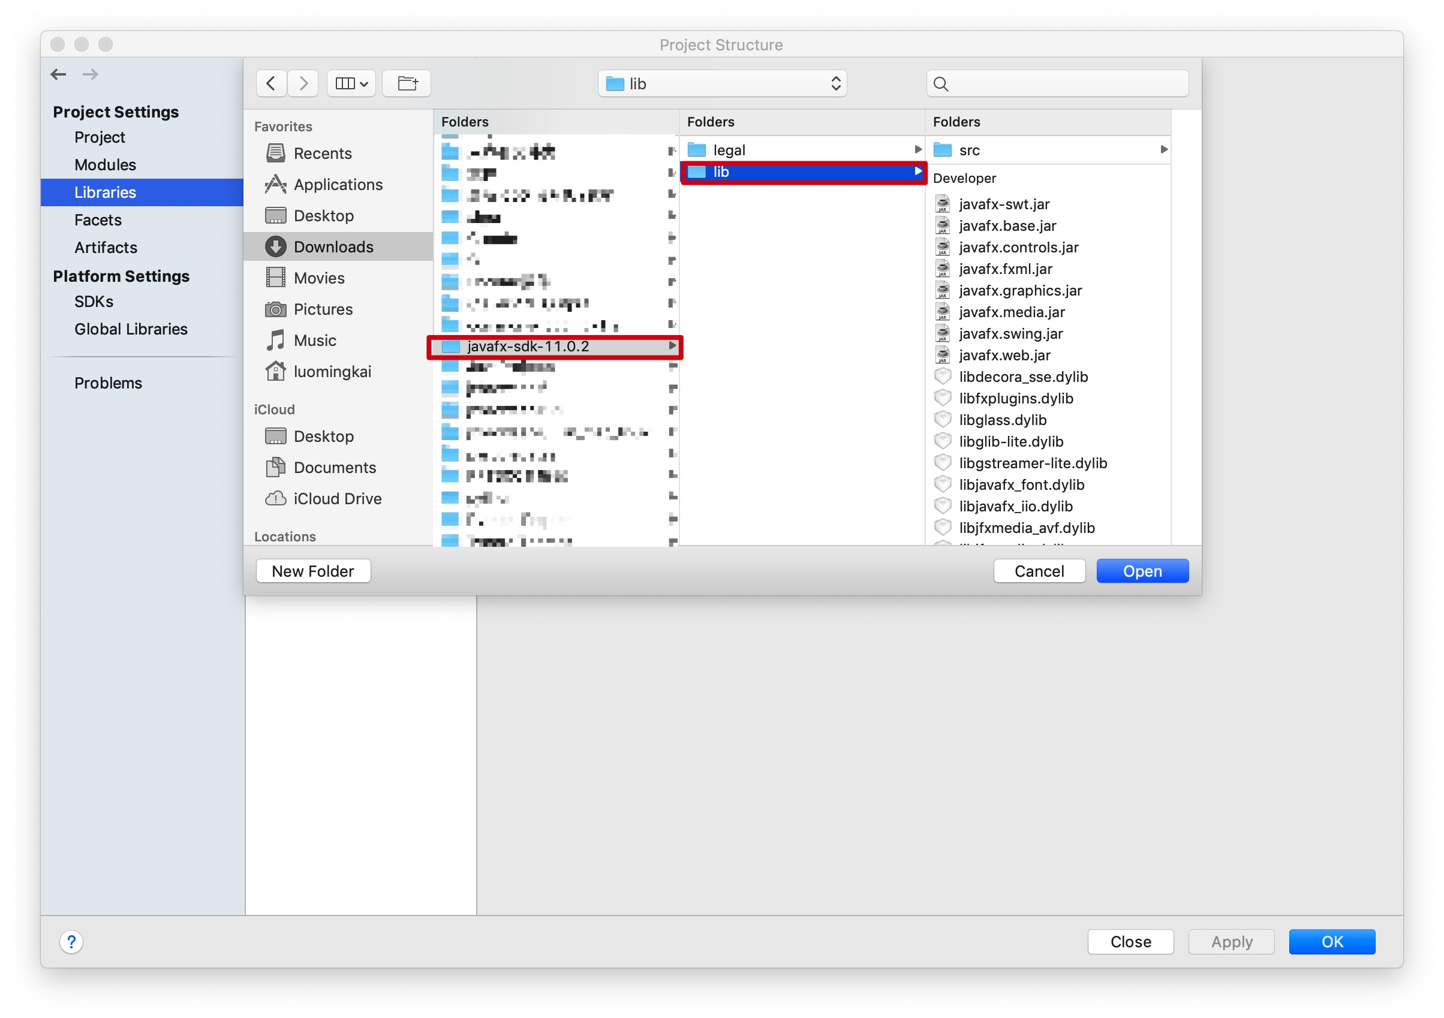Open Downloads in the sidebar

tap(333, 246)
